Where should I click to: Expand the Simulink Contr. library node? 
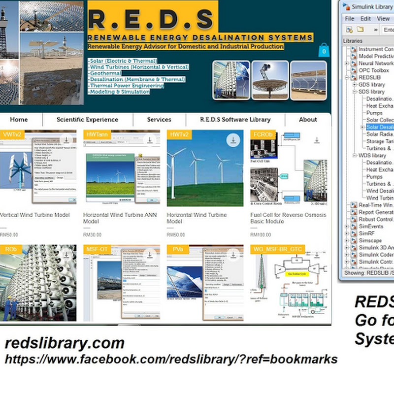pos(347,262)
